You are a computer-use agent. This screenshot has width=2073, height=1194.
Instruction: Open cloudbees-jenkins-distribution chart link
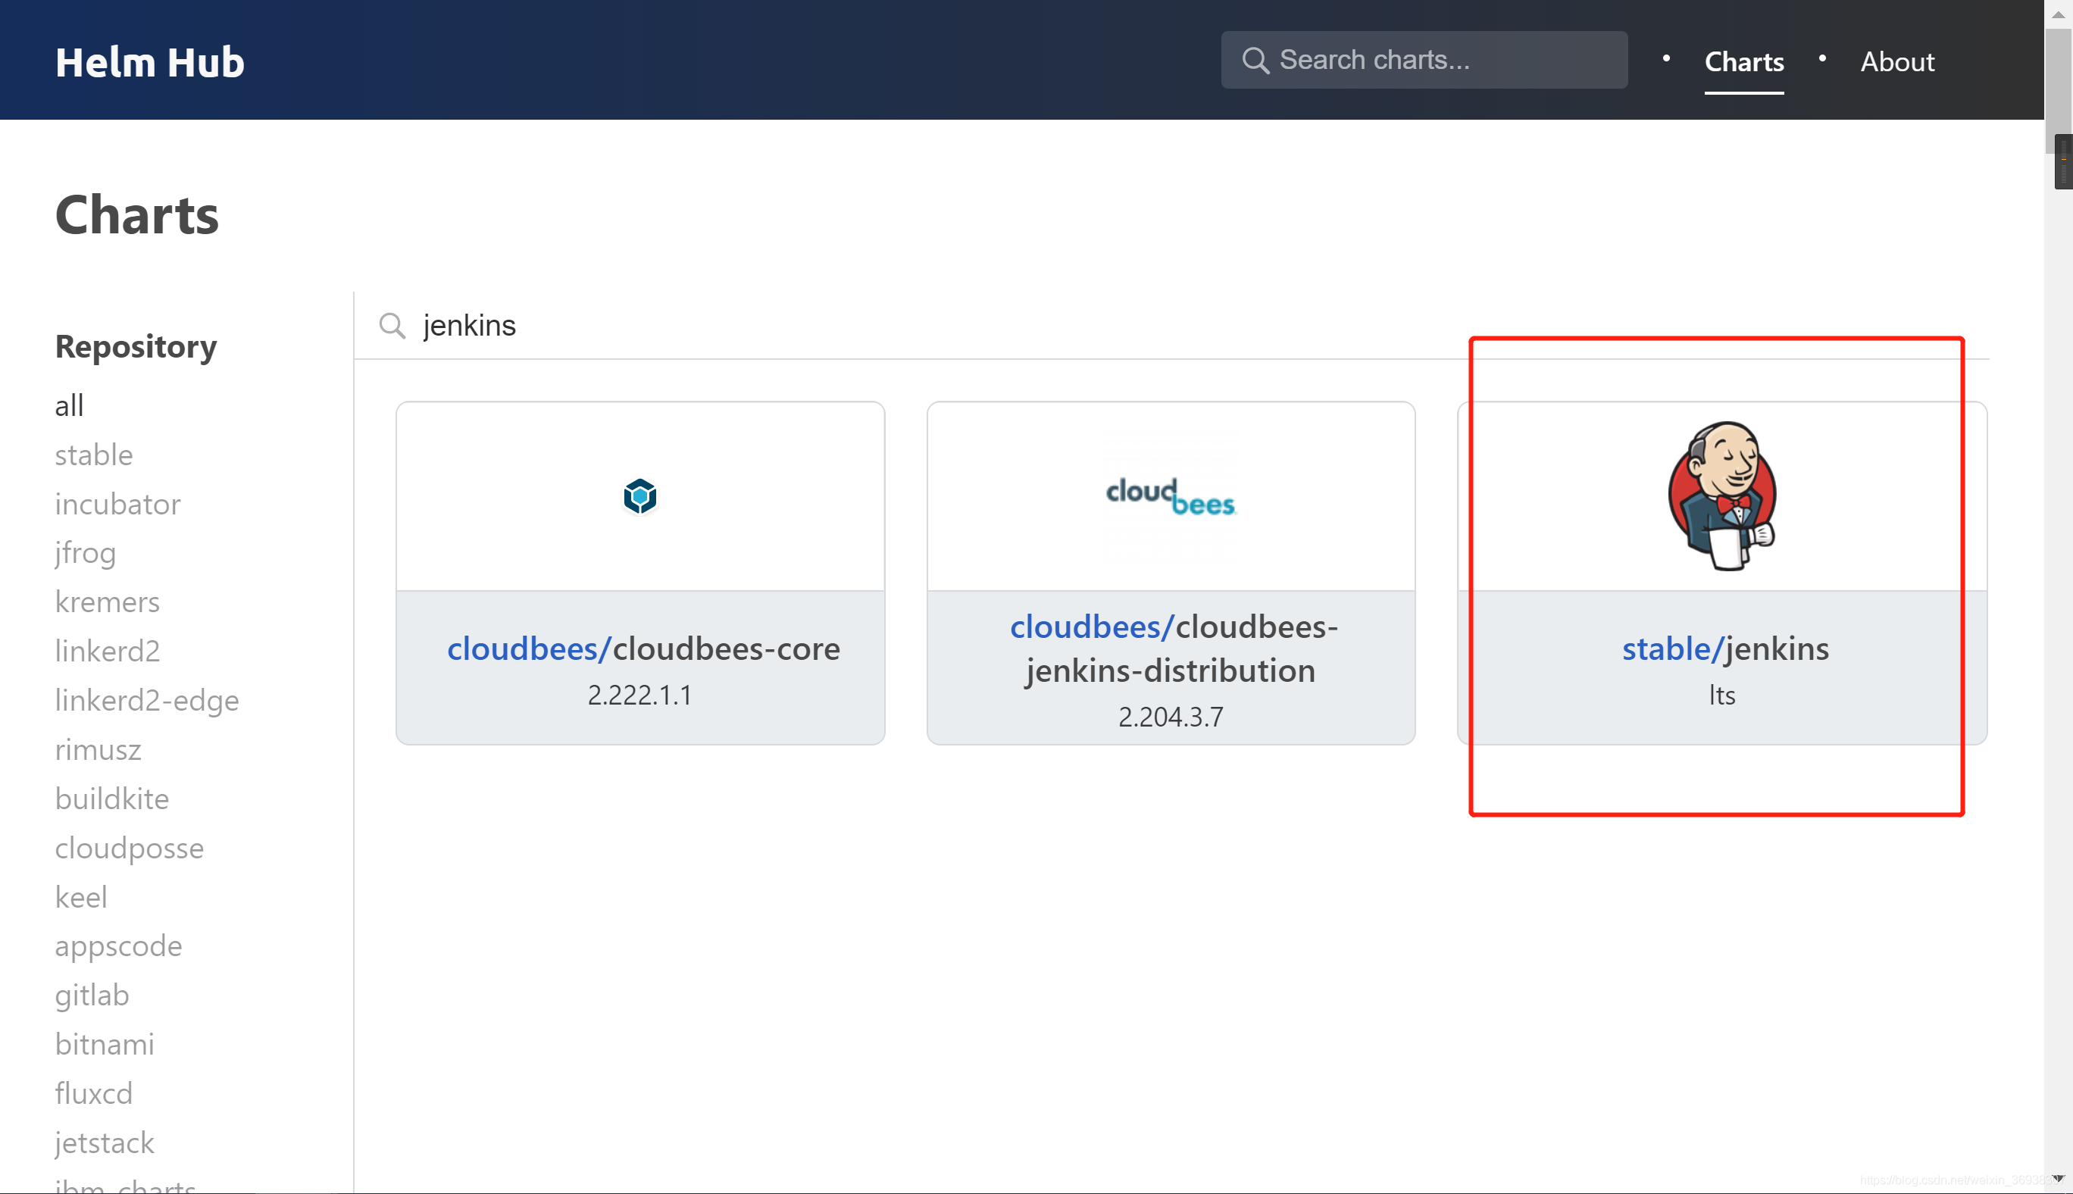(x=1173, y=649)
